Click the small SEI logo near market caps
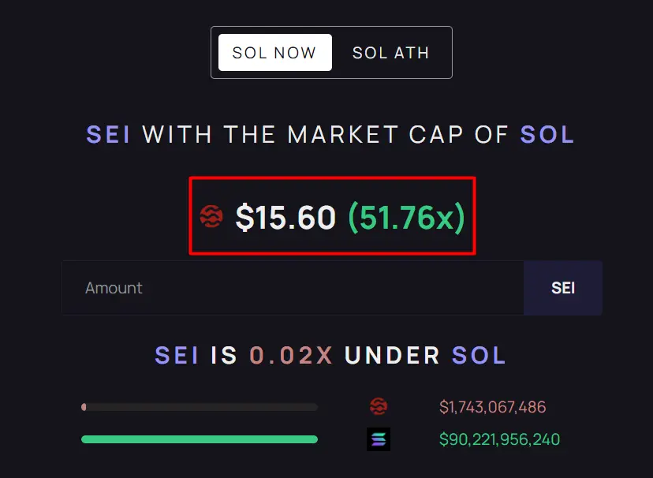This screenshot has width=653, height=478. (x=379, y=406)
